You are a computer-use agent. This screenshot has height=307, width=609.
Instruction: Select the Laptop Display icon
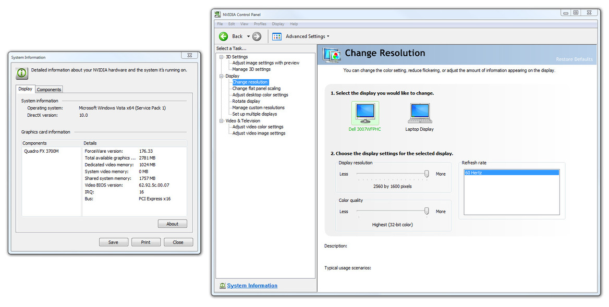tap(420, 113)
